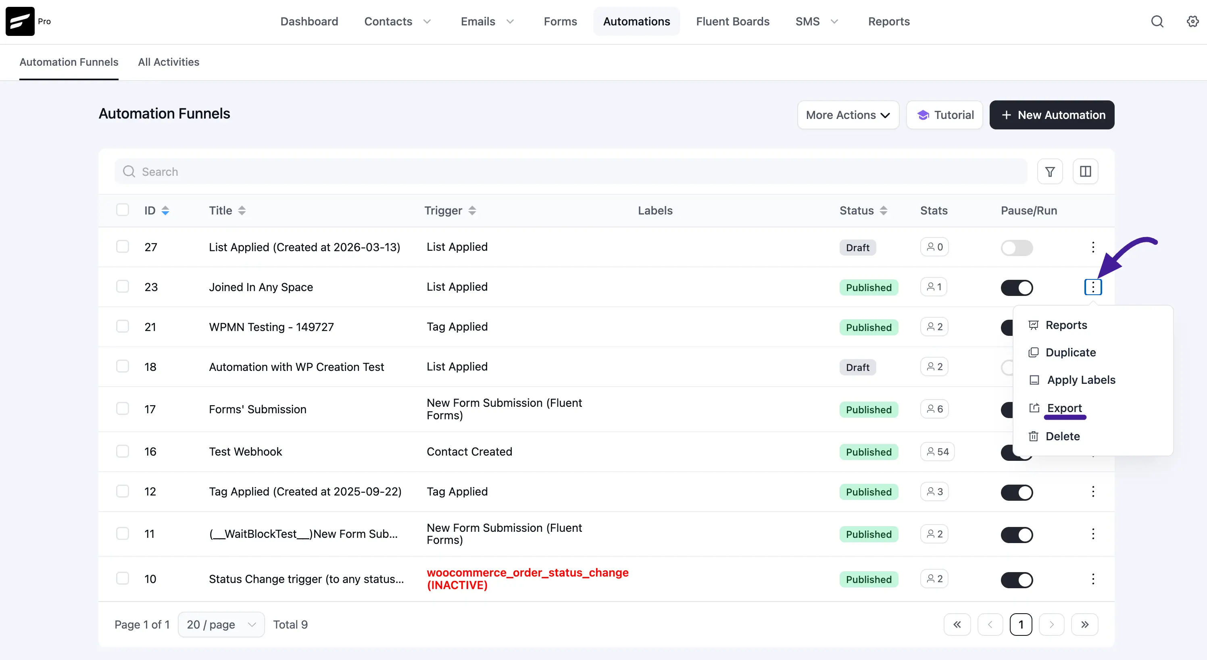Select the checkbox for row 27
Screen dimensions: 1207x660
tap(122, 247)
